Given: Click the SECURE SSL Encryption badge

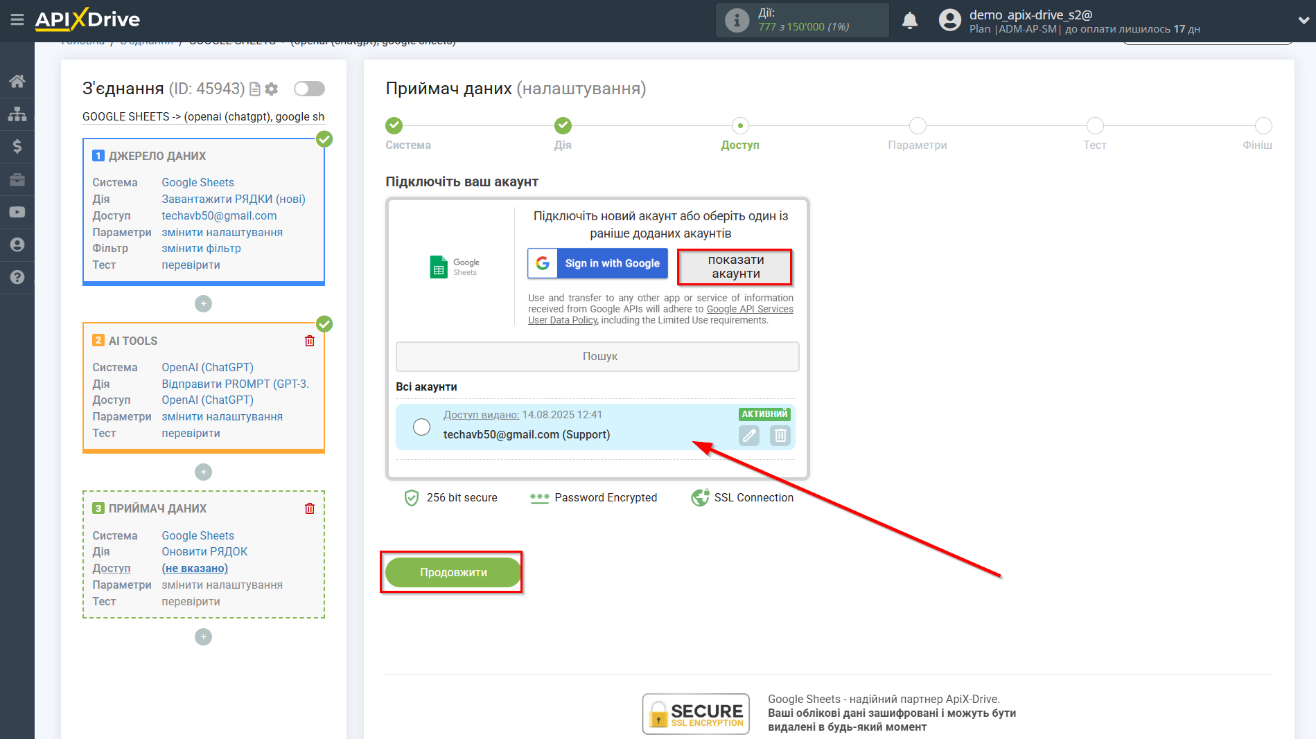Looking at the screenshot, I should 696,713.
